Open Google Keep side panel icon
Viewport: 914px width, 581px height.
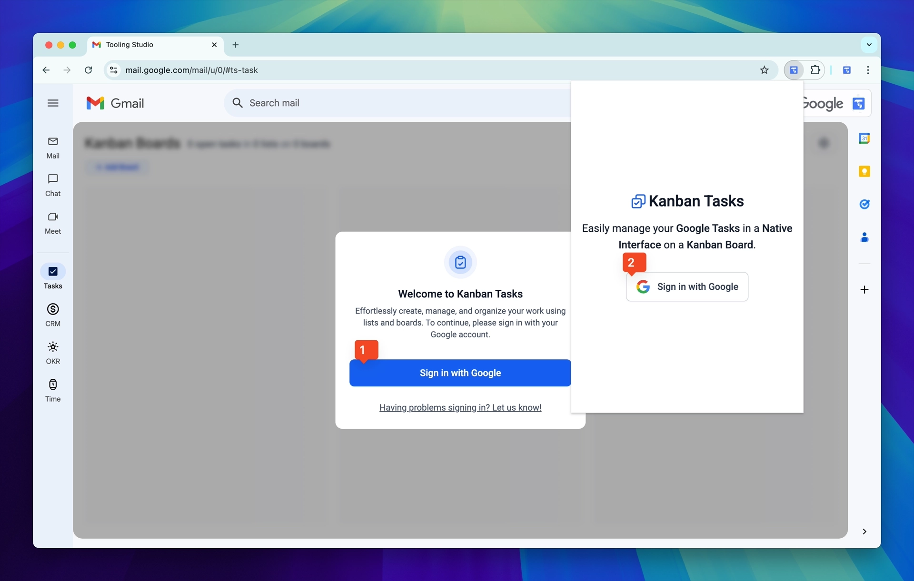coord(864,171)
